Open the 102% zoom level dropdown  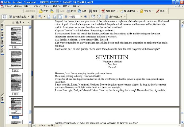pyautogui.click(x=81, y=16)
